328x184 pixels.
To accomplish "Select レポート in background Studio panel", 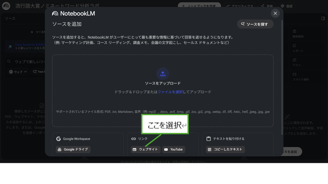I will click(298, 48).
